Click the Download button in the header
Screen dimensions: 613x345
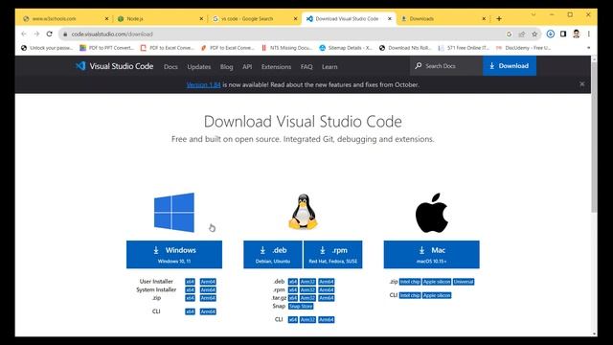(510, 66)
